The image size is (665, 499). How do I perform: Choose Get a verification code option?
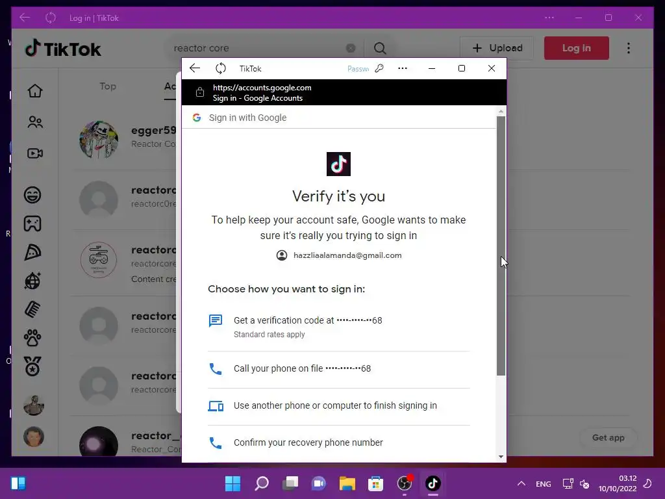[338, 327]
